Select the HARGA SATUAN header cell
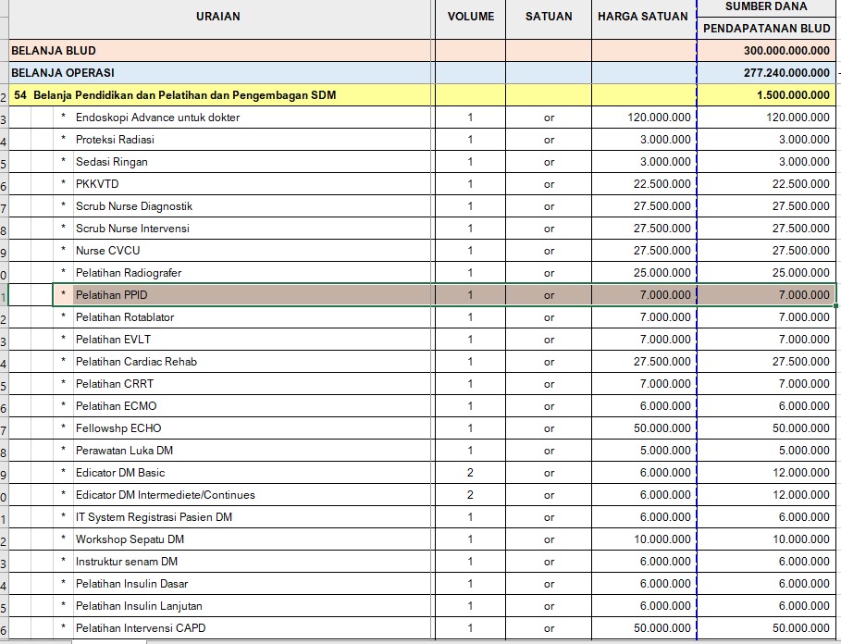841x644 pixels. 643,17
